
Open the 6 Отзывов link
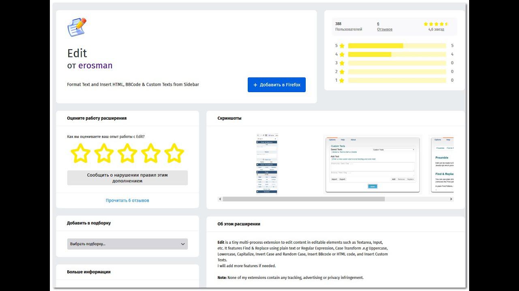[x=384, y=27]
